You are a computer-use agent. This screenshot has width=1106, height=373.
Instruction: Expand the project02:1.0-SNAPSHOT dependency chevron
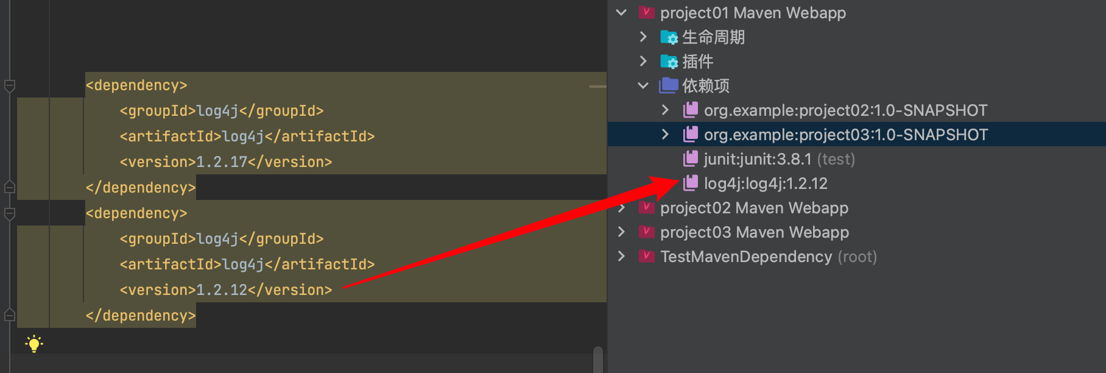tap(665, 110)
